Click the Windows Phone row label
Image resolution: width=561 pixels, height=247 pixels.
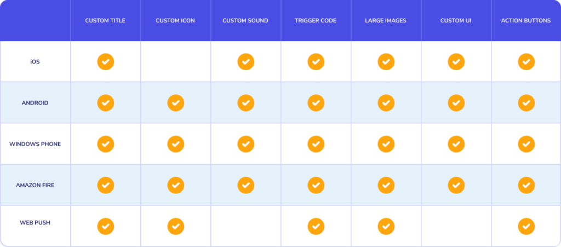pyautogui.click(x=35, y=144)
